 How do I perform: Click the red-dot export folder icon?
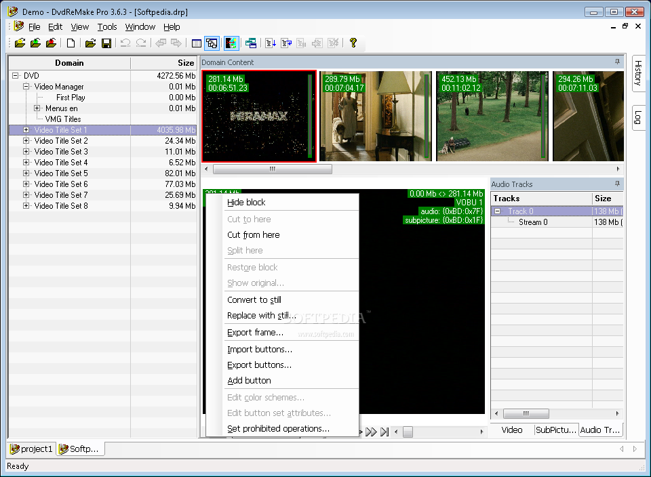51,43
